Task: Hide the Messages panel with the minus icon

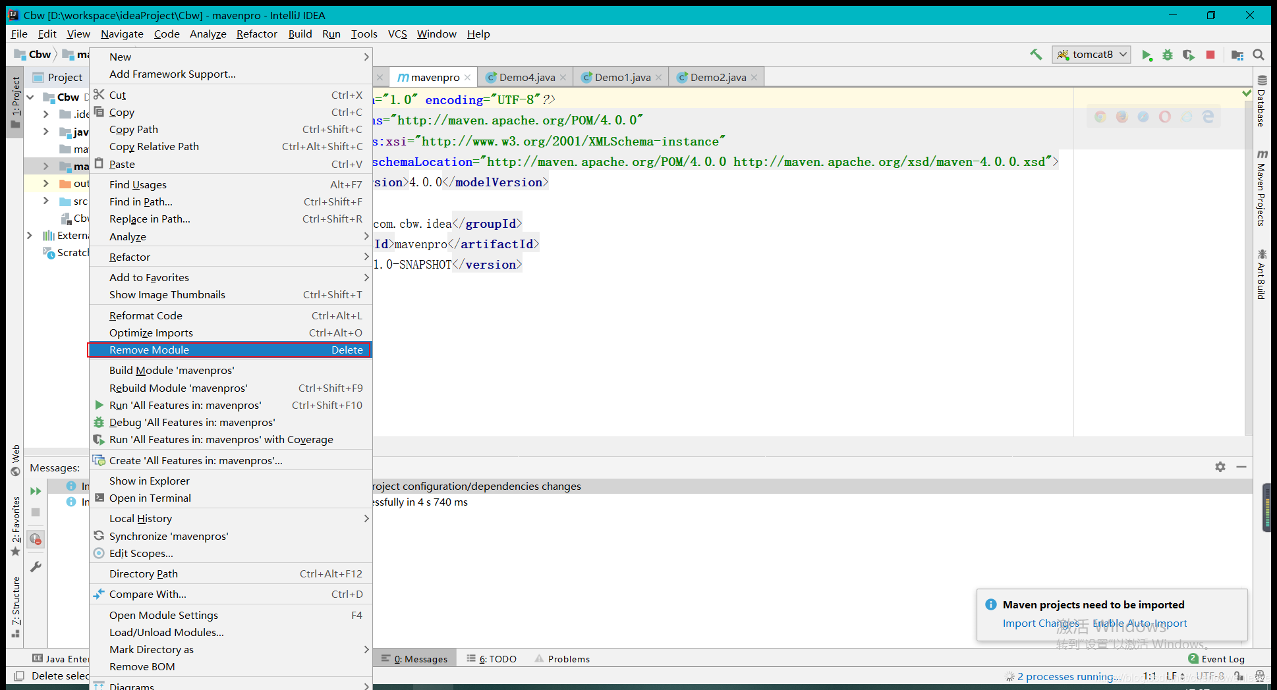Action: point(1241,467)
